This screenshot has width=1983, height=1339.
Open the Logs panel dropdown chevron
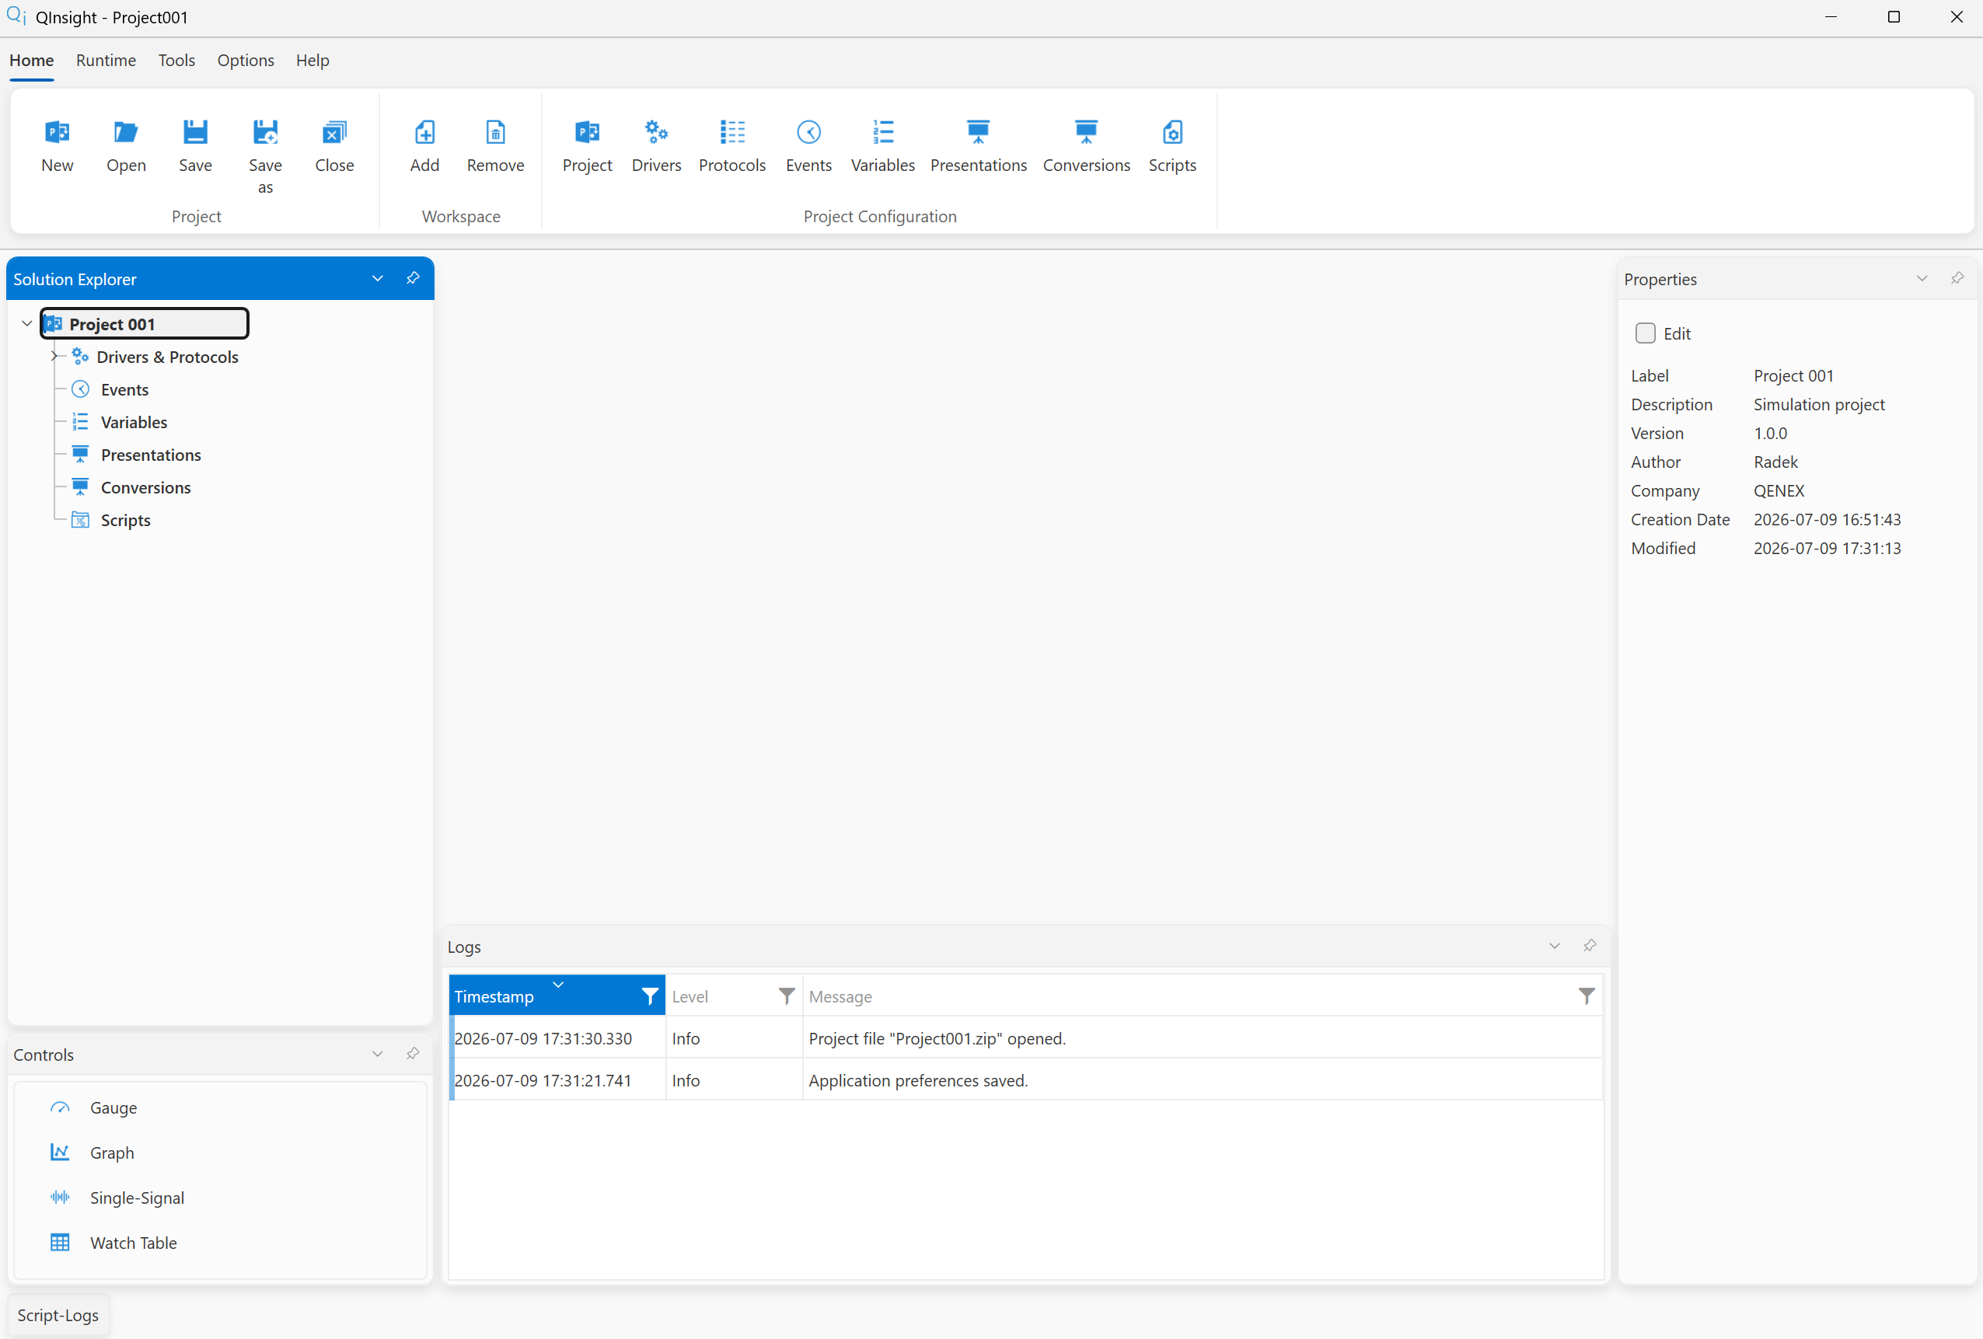coord(1555,946)
